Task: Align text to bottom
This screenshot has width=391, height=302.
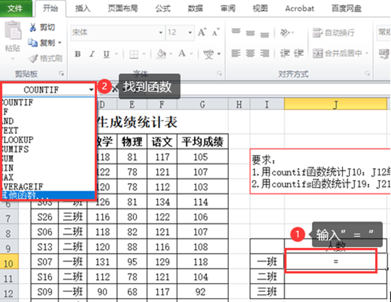Action: coord(265,34)
